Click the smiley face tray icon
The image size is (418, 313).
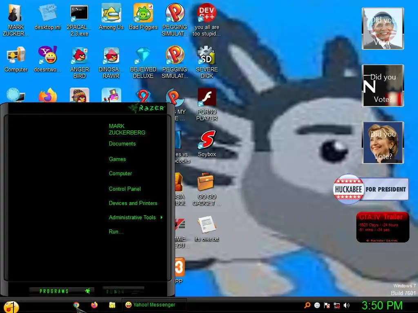[317, 305]
